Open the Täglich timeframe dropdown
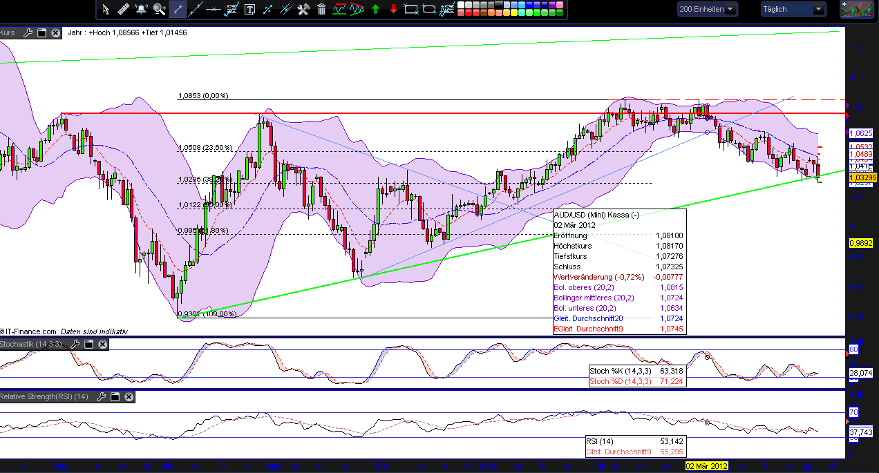This screenshot has height=473, width=879. pos(793,9)
